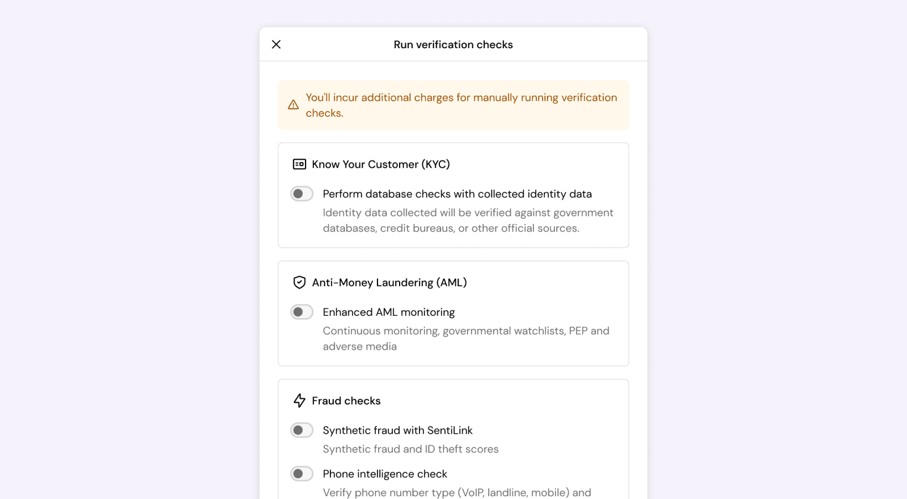Click the Synthetic fraud and ID theft scores description
The image size is (907, 499).
(x=410, y=449)
